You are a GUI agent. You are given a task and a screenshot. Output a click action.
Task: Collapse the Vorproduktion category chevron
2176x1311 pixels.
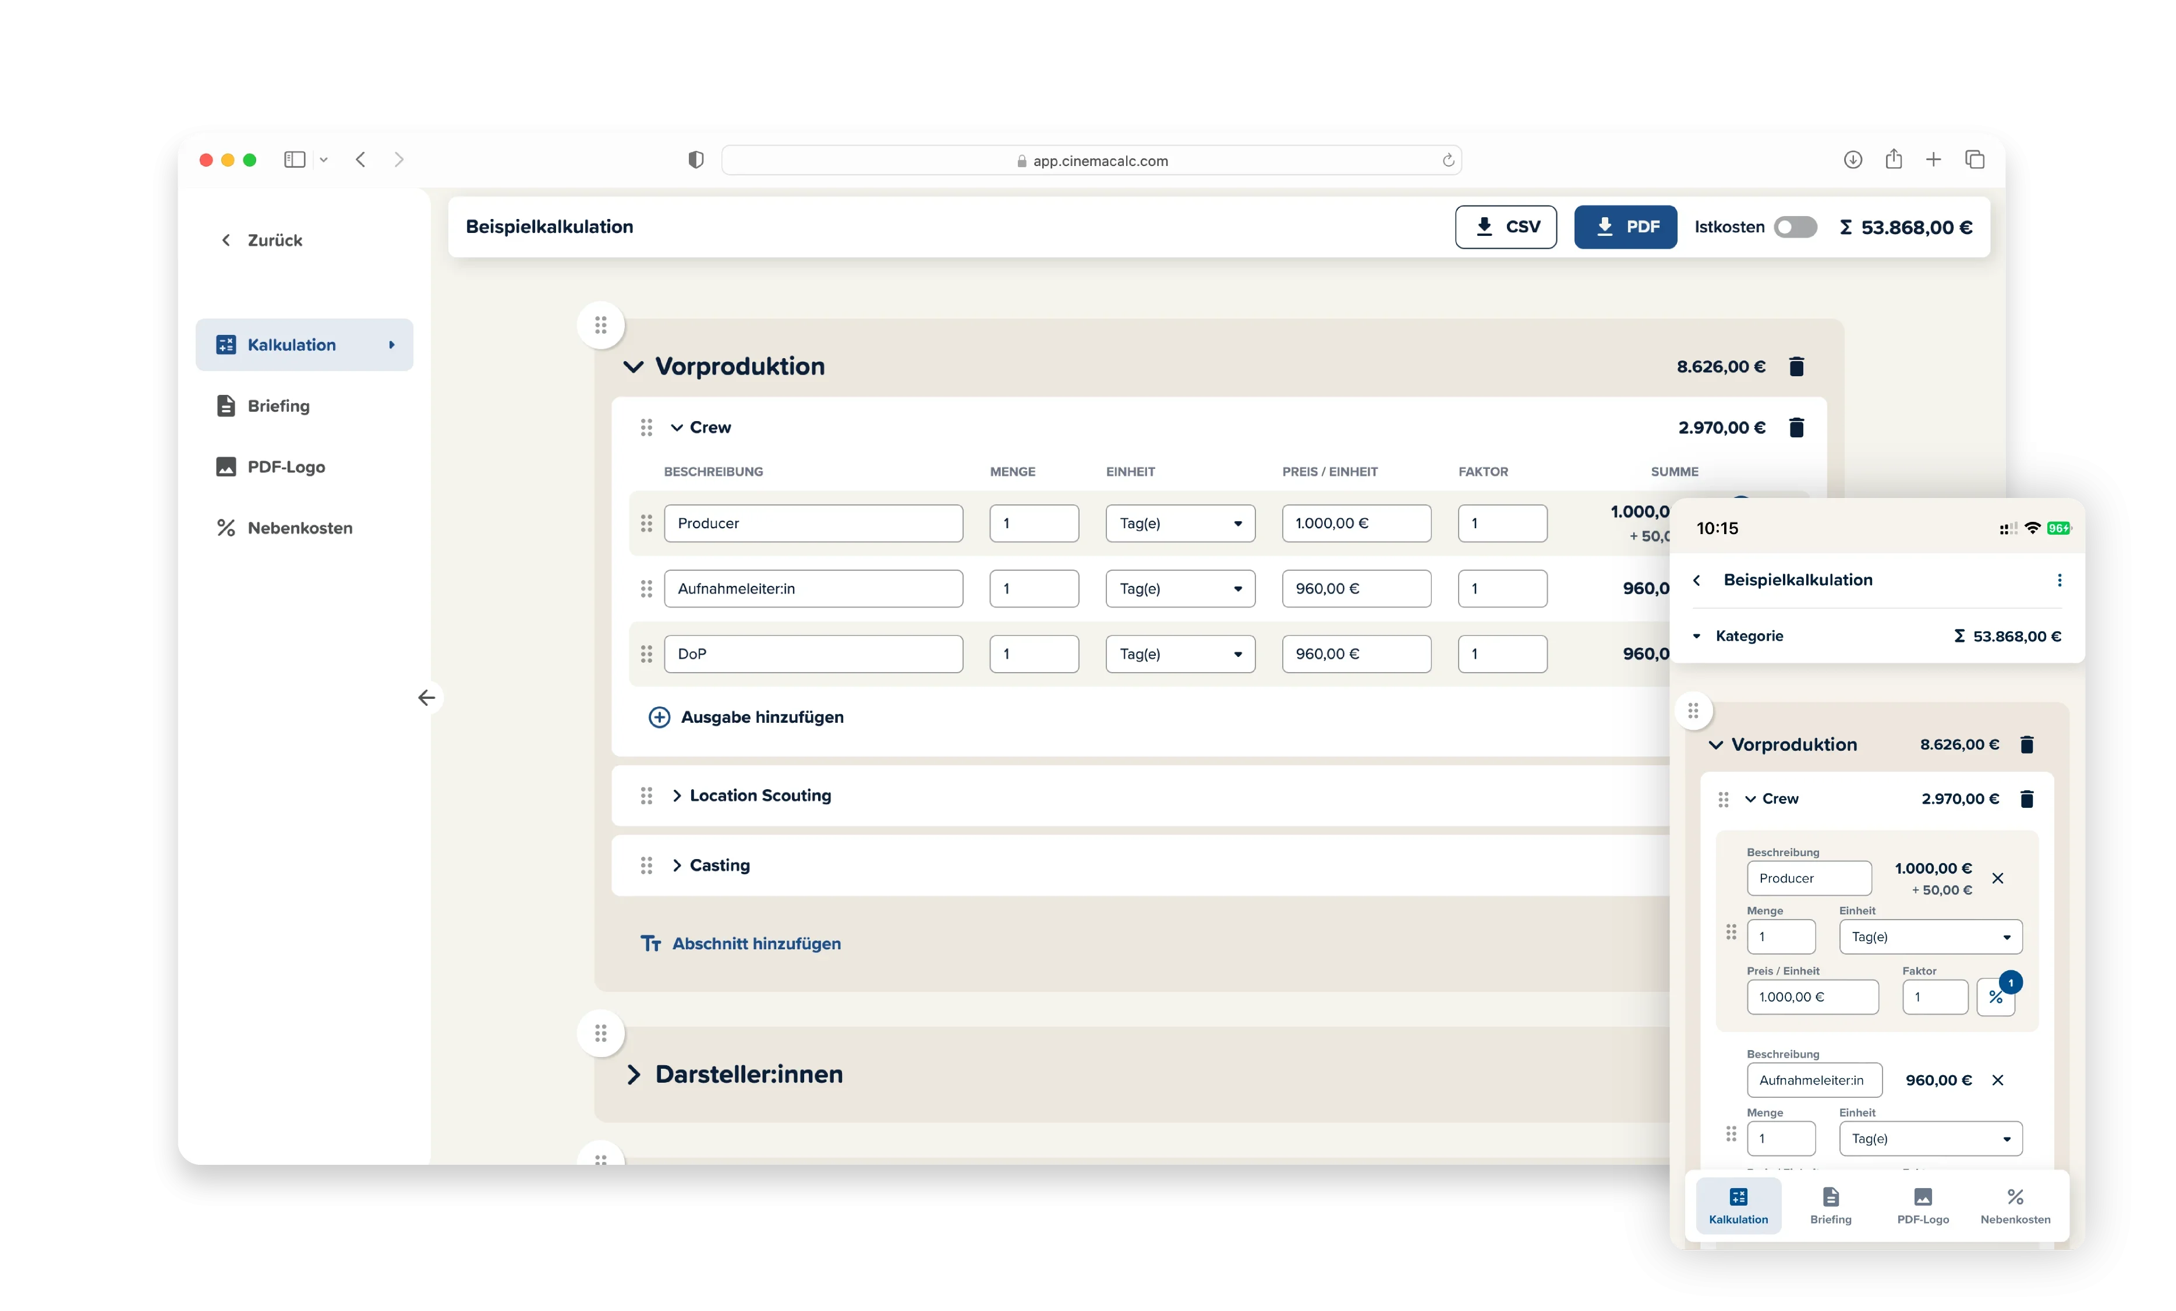click(633, 366)
